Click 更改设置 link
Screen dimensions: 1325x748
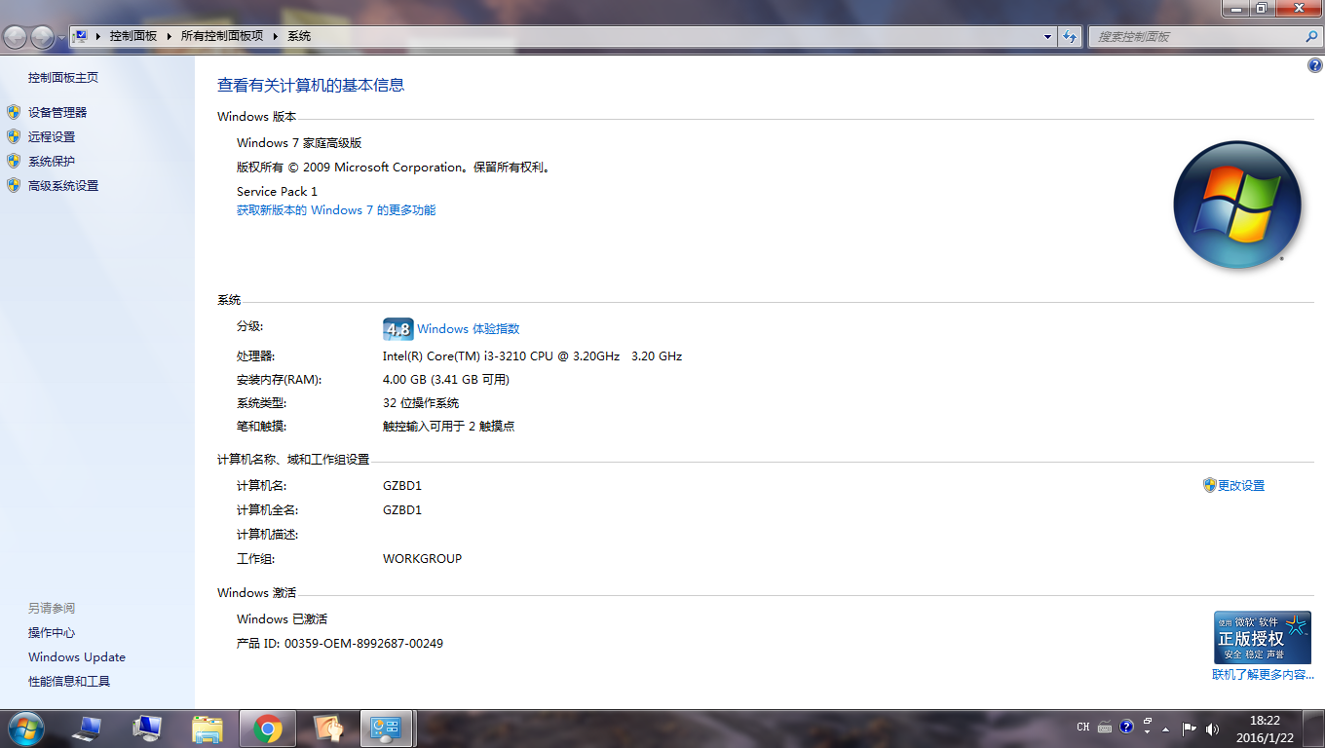(x=1241, y=486)
